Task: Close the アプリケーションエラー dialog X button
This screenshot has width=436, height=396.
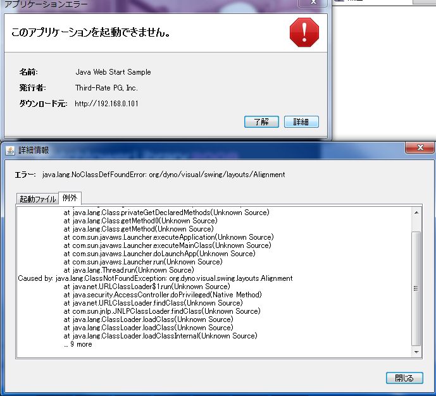Action: (314, 3)
